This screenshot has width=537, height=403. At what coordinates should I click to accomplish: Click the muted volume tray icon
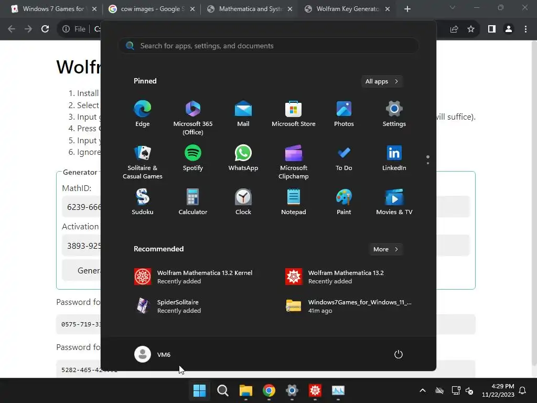pos(469,390)
